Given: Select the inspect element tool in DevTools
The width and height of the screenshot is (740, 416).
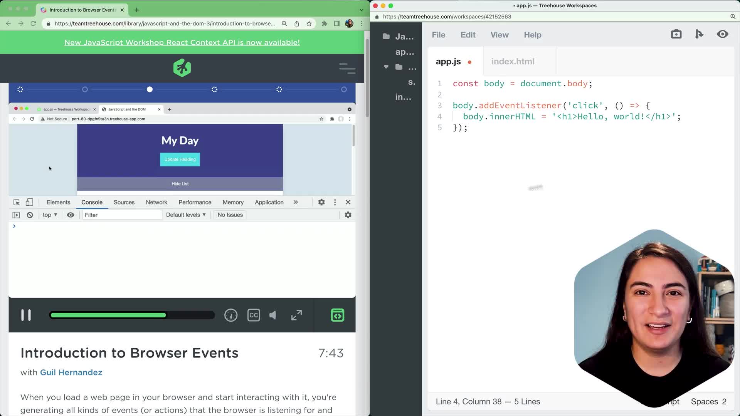Looking at the screenshot, I should click(16, 202).
